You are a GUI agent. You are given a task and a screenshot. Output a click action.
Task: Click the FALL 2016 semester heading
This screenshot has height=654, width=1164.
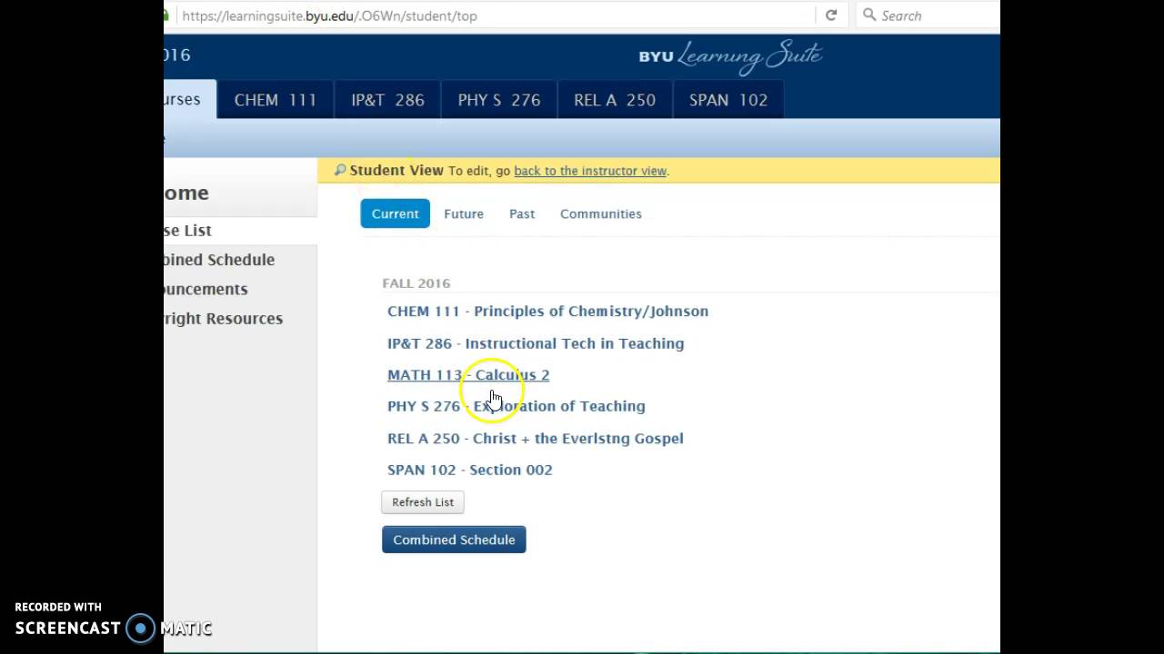pyautogui.click(x=416, y=283)
